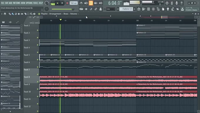This screenshot has width=200, height=113.
Task: Select the playlist Draw pencil tool
Action: [10, 14]
